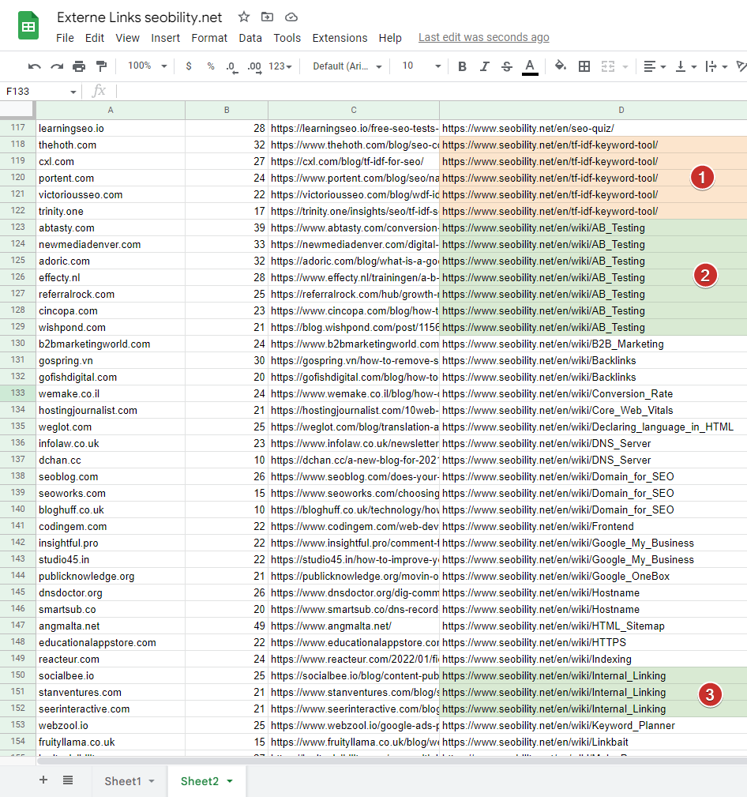Select column B header

pyautogui.click(x=227, y=111)
